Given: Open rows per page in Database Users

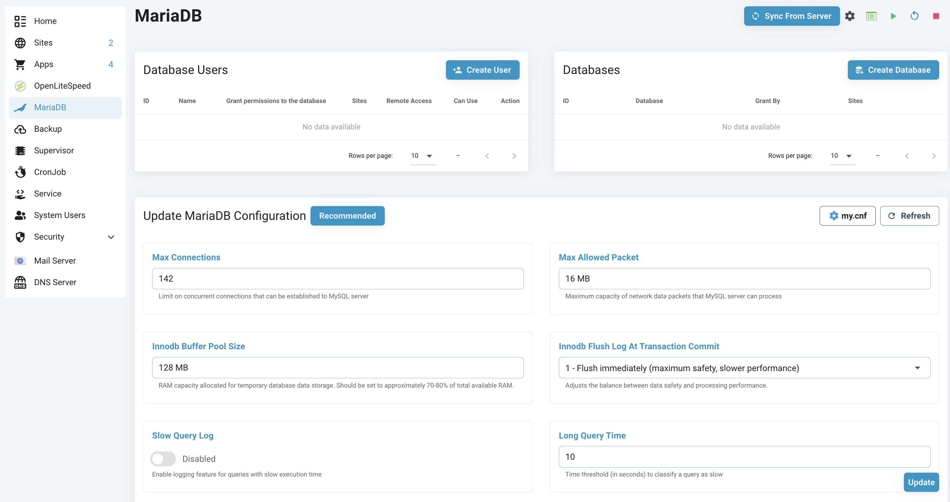Looking at the screenshot, I should [422, 156].
